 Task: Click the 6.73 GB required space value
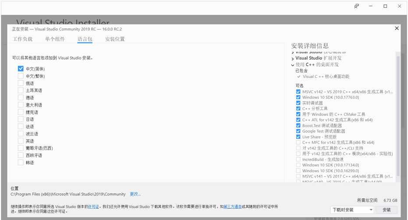pyautogui.click(x=390, y=200)
